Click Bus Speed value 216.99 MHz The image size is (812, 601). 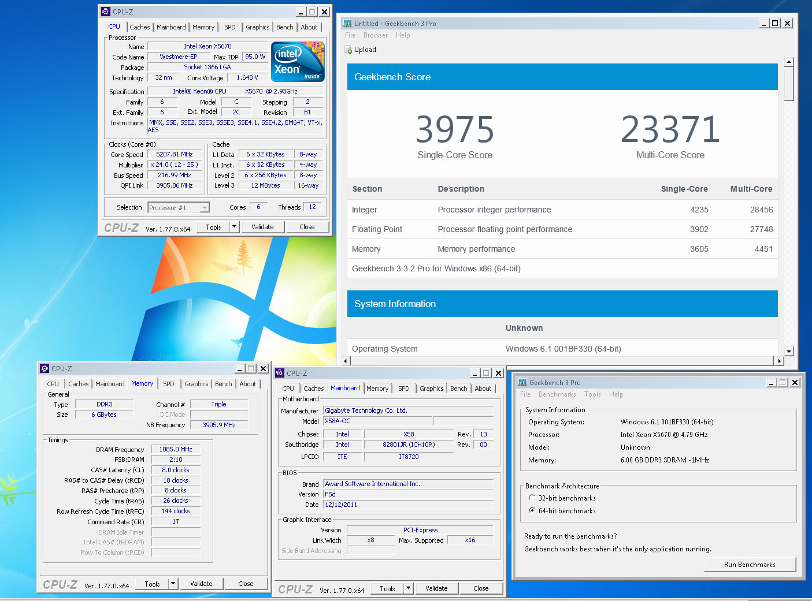(x=175, y=175)
